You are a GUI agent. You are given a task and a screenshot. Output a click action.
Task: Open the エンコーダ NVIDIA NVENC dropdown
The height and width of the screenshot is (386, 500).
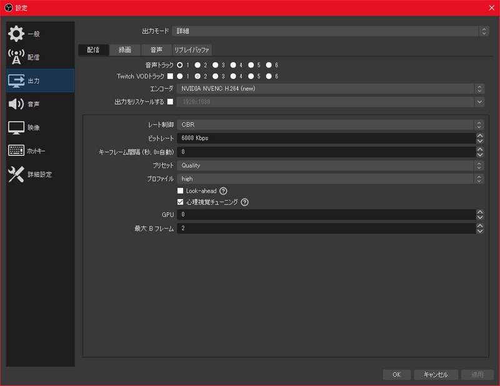(x=331, y=89)
